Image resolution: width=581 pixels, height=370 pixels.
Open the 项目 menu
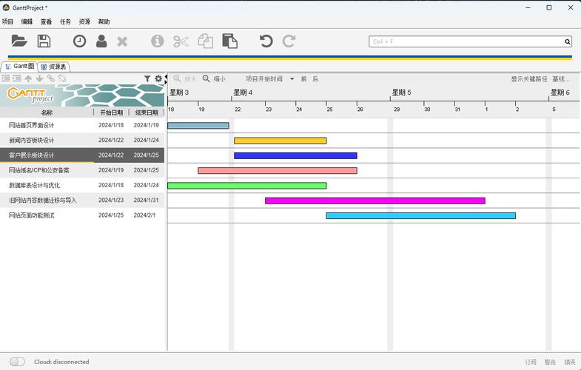point(8,22)
